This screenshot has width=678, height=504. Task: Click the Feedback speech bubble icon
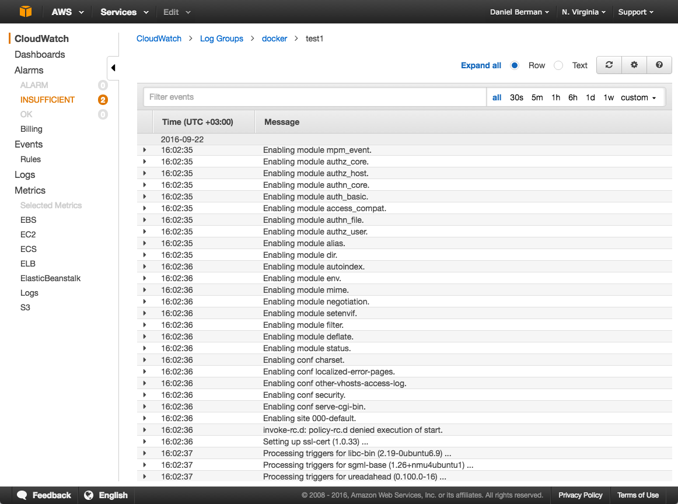pos(22,495)
